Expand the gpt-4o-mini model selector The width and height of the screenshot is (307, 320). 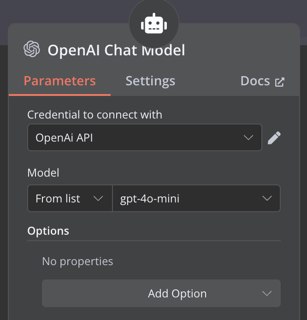point(196,198)
